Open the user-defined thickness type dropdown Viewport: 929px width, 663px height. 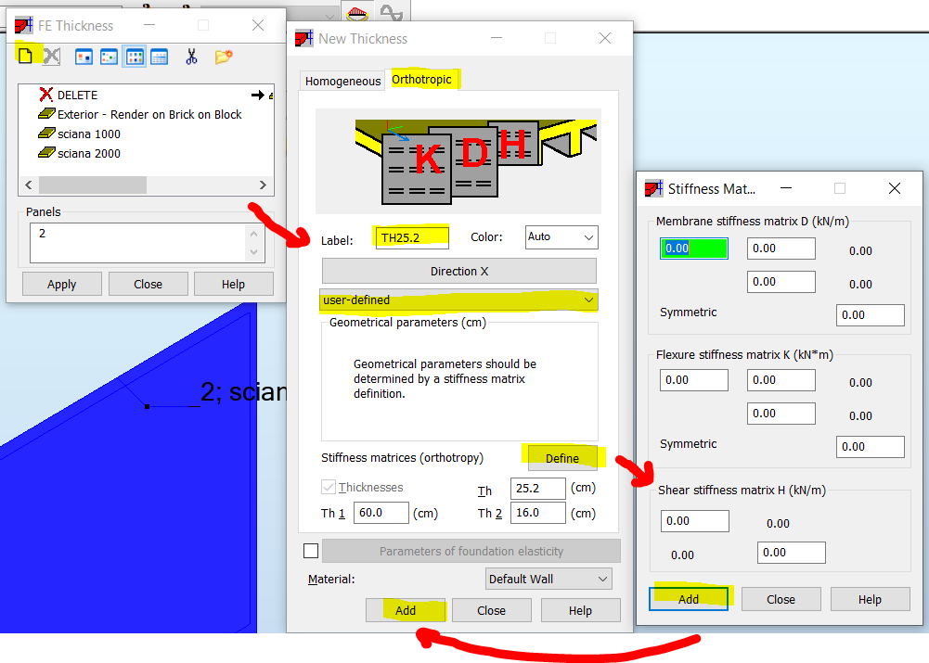tap(458, 300)
